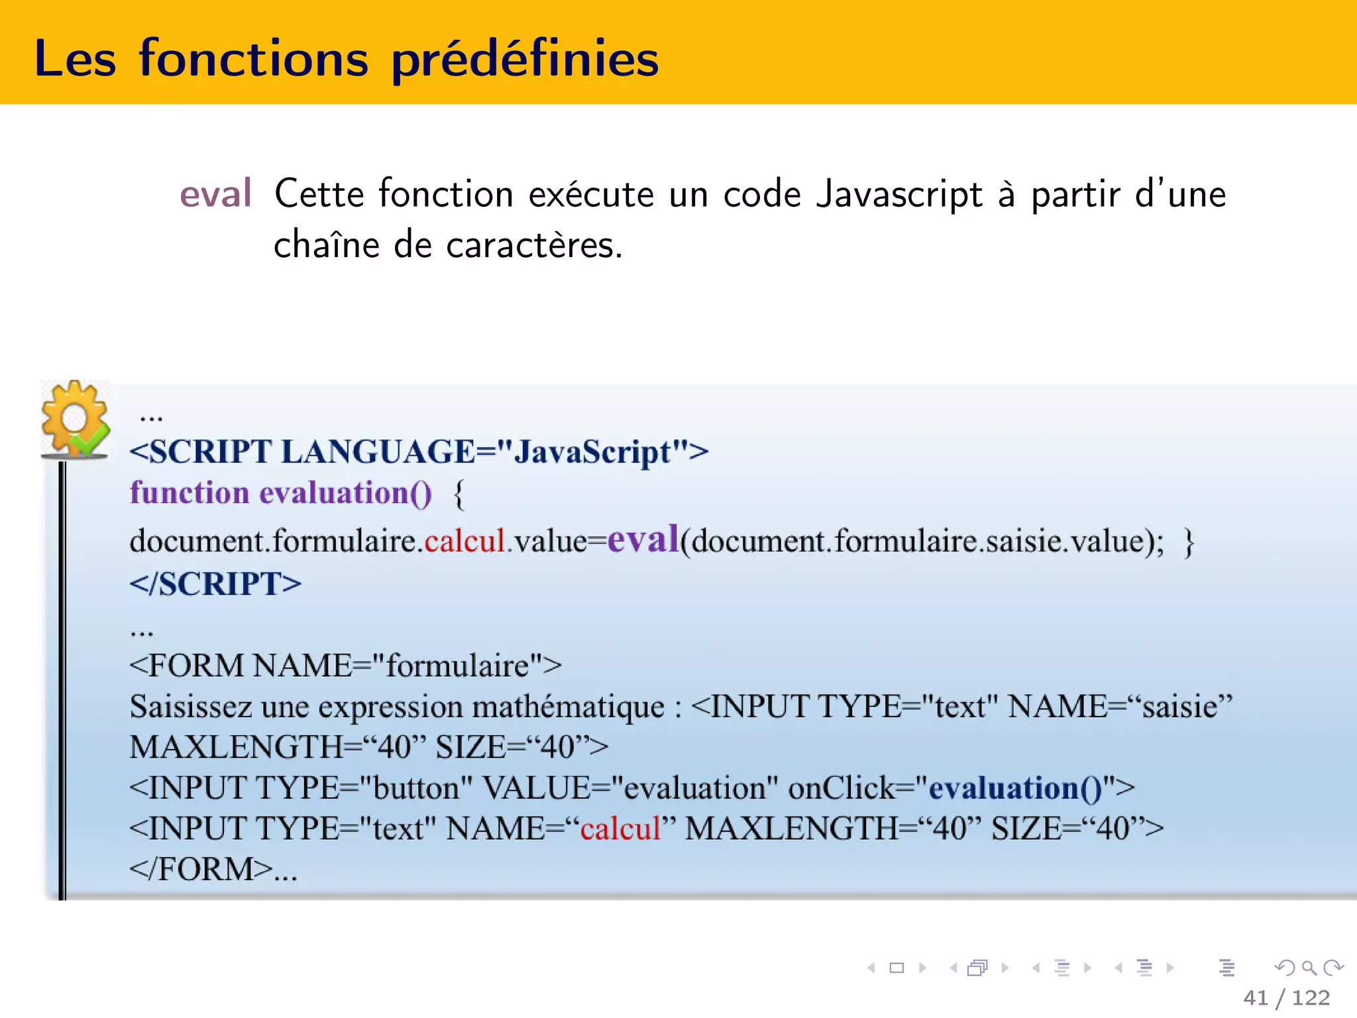The image size is (1357, 1018).
Task: Click bold "evaluation()" in onClick attribute
Action: point(1015,788)
